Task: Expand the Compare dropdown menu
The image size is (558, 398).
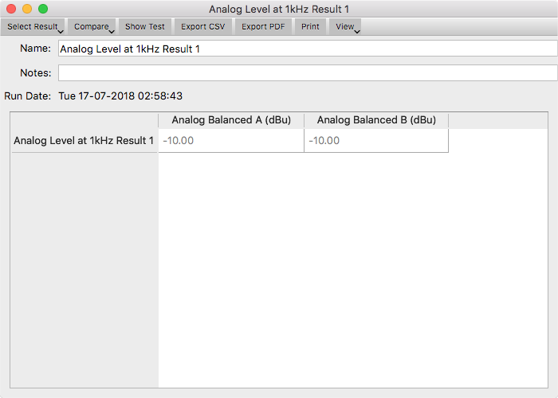Action: (x=92, y=26)
